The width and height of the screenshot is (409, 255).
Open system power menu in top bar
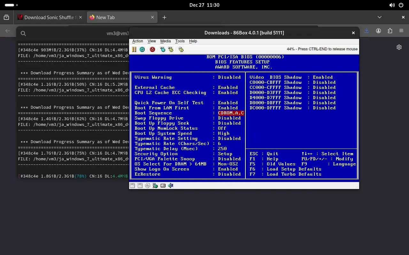pyautogui.click(x=401, y=5)
